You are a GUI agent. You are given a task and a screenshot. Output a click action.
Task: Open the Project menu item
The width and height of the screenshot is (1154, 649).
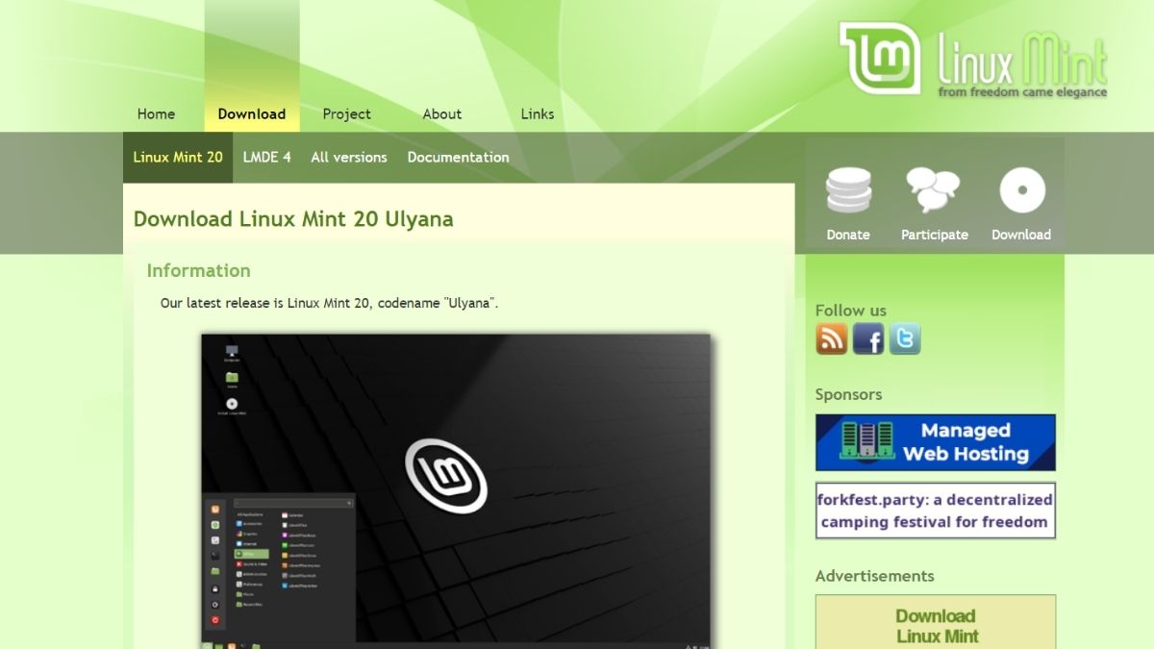click(346, 113)
